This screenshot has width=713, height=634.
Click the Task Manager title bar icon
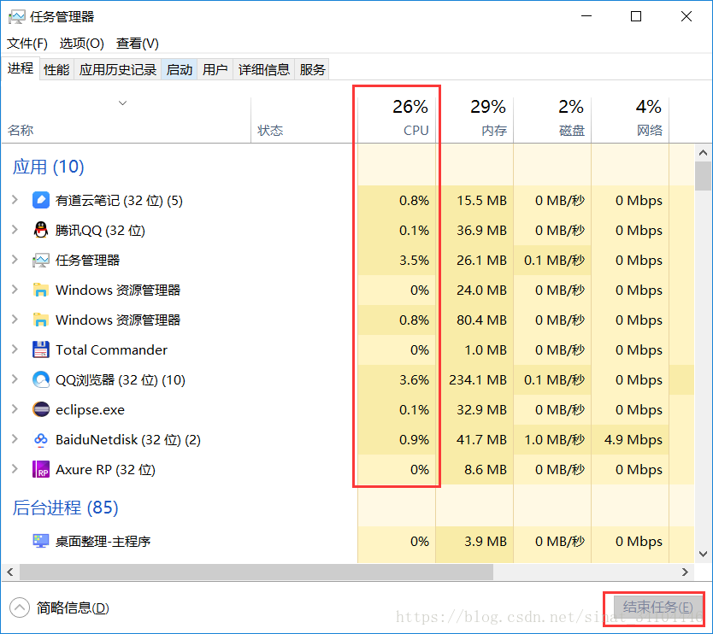17,17
